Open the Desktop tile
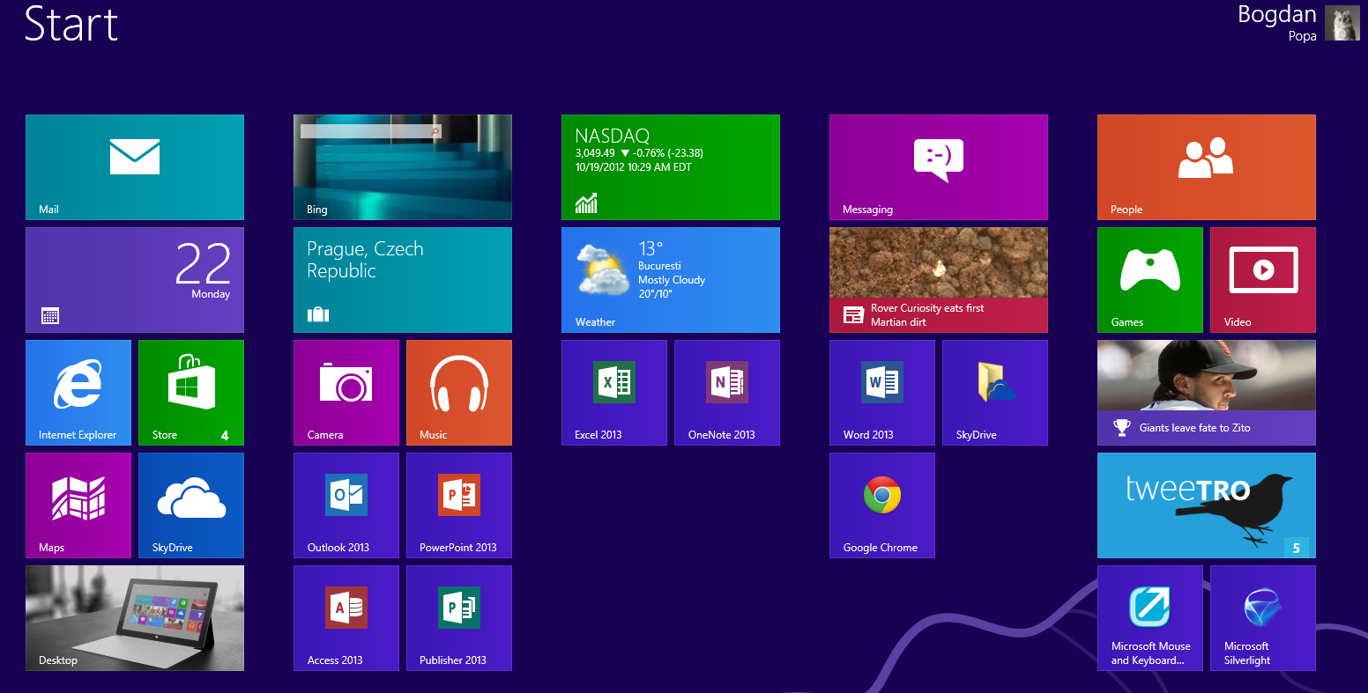The image size is (1368, 693). click(x=135, y=618)
